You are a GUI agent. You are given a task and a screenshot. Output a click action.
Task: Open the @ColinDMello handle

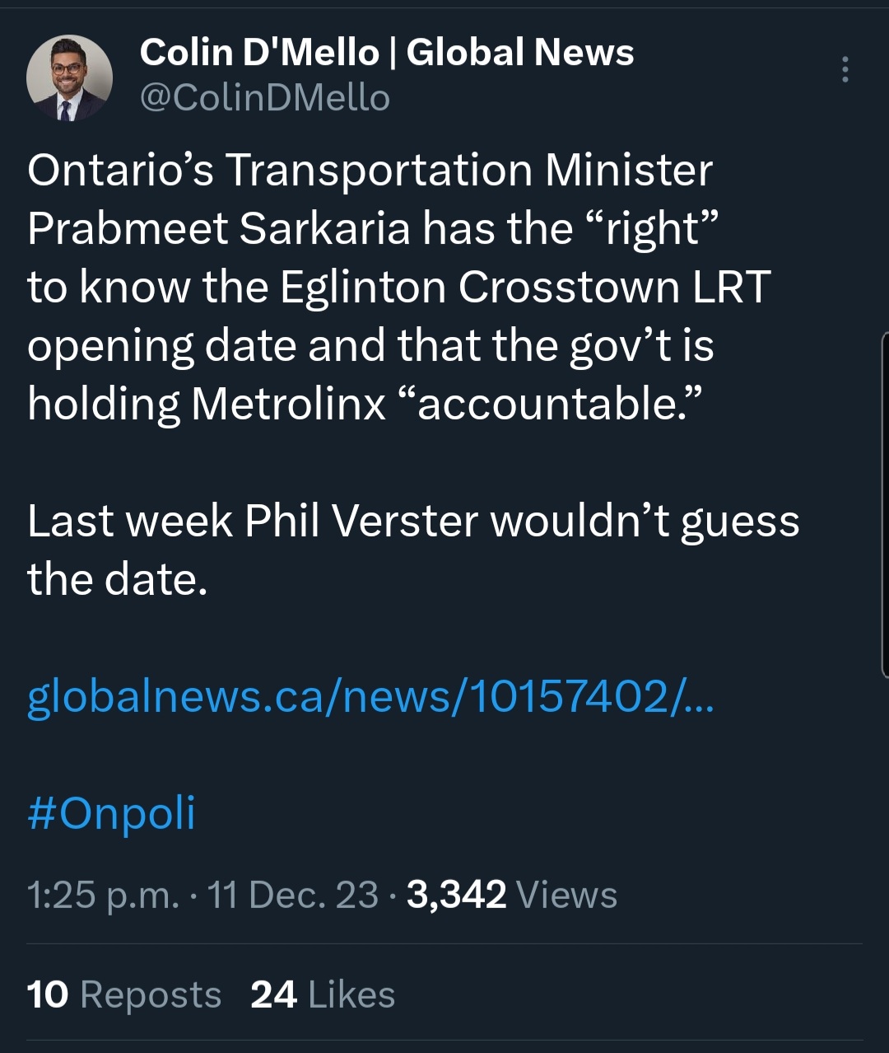tap(264, 99)
